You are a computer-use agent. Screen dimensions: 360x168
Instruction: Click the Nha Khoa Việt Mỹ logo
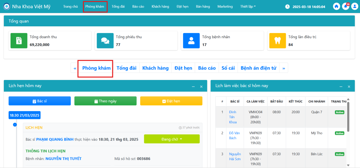click(7, 7)
